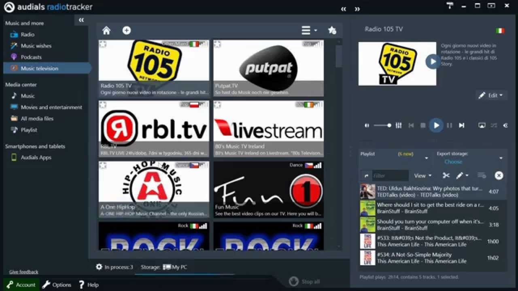This screenshot has height=291, width=518.
Task: Open the Help button
Action: [89, 285]
